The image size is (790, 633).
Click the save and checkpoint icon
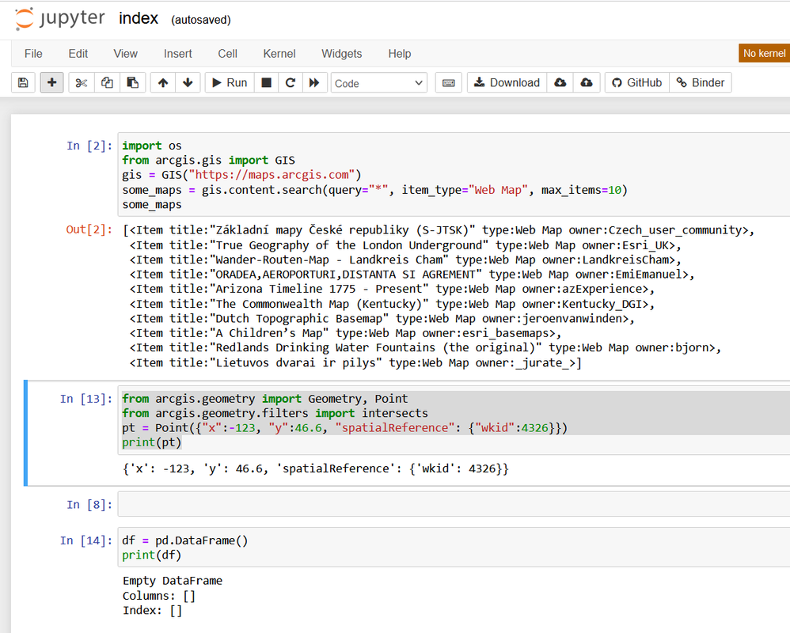[23, 83]
